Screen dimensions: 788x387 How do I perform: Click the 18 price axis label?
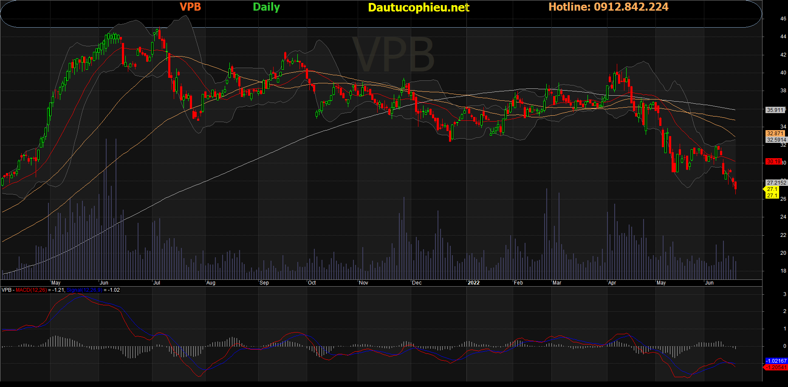pyautogui.click(x=783, y=271)
